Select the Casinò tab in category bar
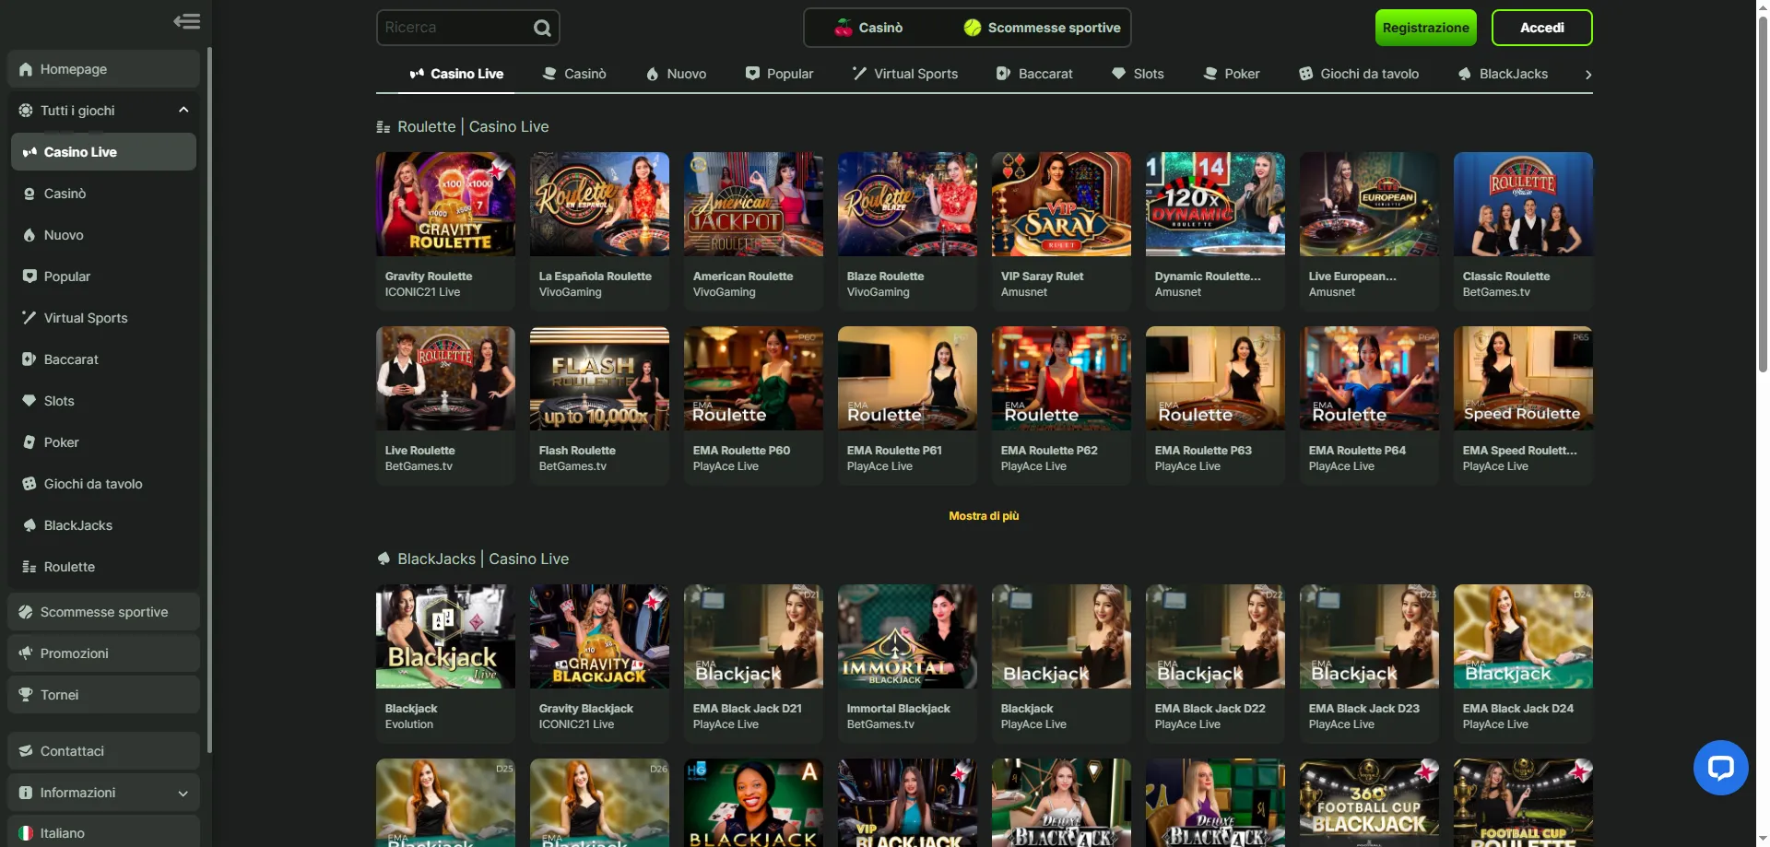This screenshot has height=847, width=1770. 574,74
